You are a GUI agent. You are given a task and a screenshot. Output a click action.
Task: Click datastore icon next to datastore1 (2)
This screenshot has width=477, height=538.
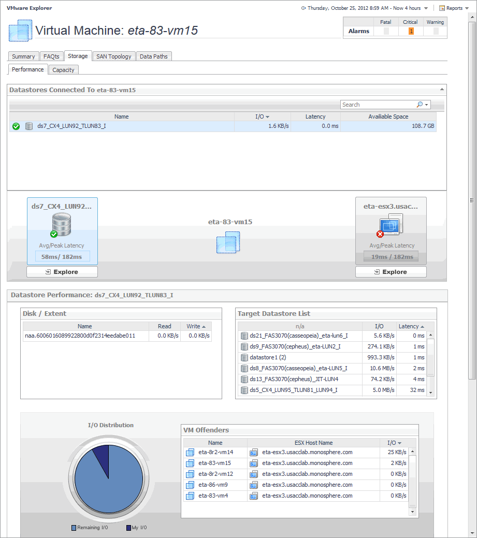pos(244,357)
